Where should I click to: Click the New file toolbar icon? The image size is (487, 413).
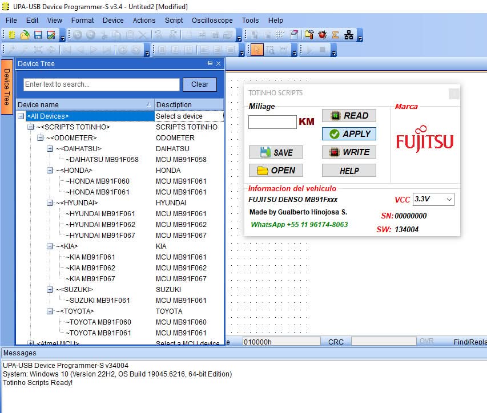click(x=12, y=35)
